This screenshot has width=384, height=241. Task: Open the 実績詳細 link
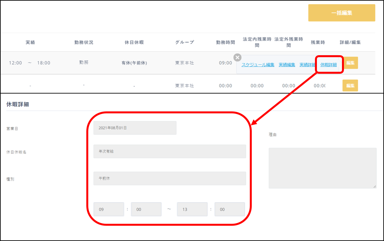pyautogui.click(x=307, y=65)
